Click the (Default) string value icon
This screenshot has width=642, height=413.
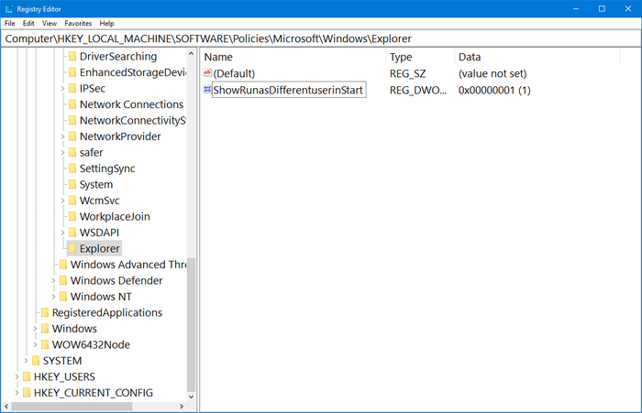207,72
